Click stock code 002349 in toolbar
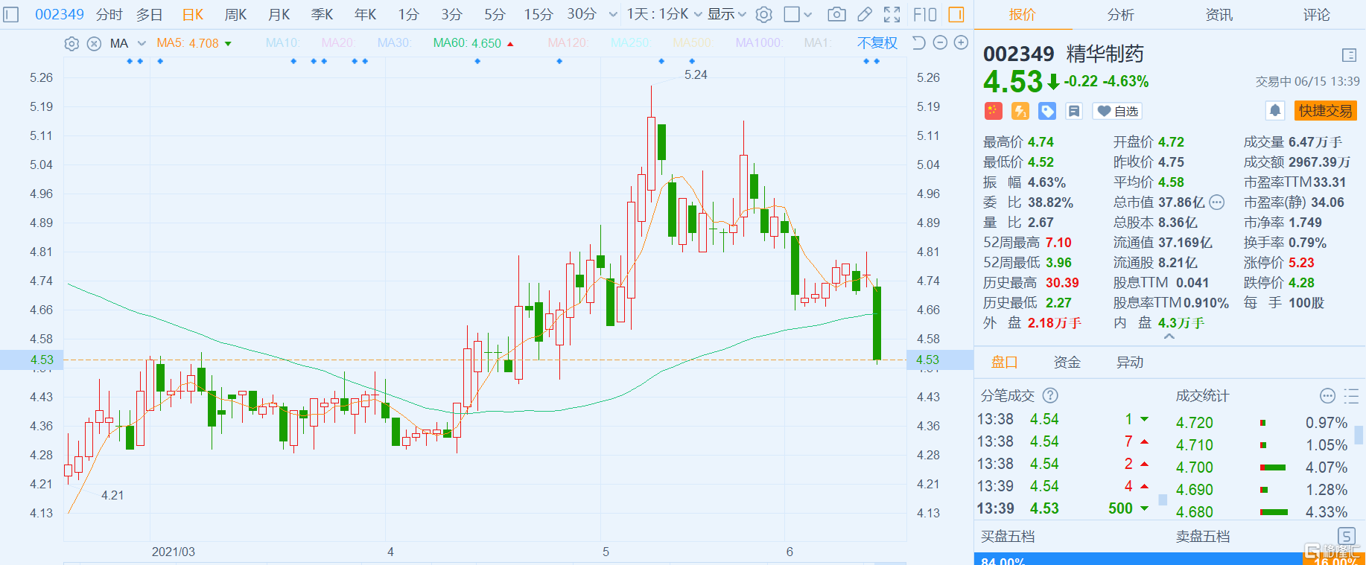Viewport: 1366px width, 565px height. click(x=60, y=14)
